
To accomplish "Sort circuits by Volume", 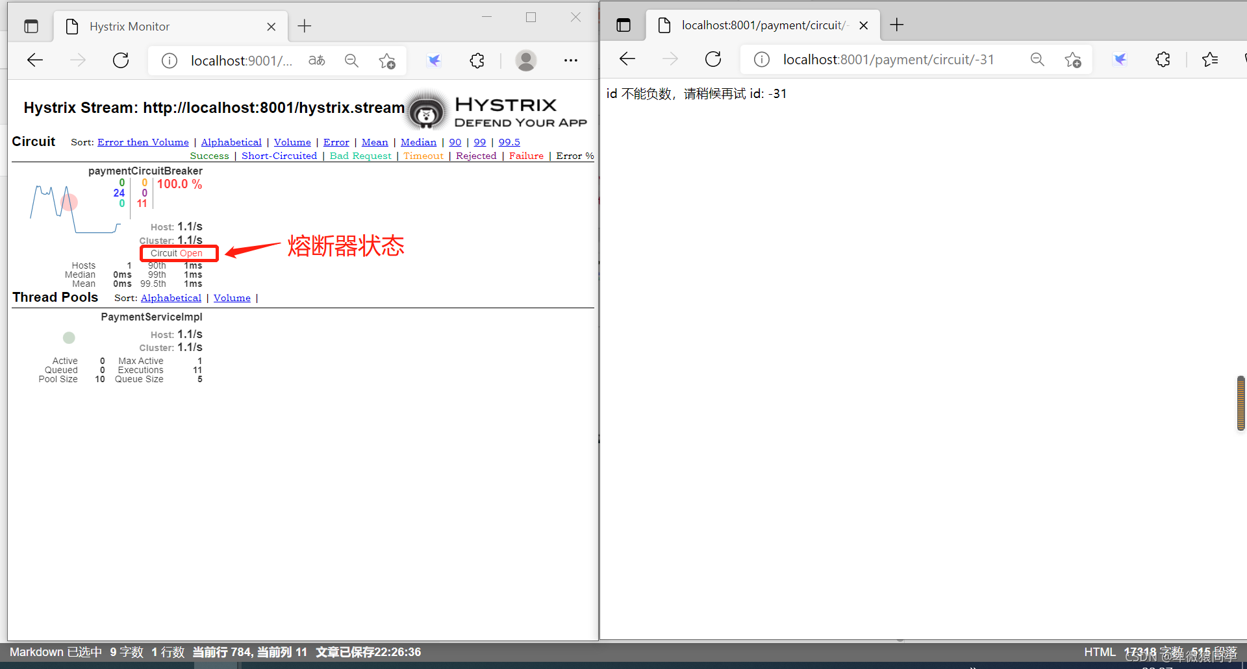I will [292, 142].
